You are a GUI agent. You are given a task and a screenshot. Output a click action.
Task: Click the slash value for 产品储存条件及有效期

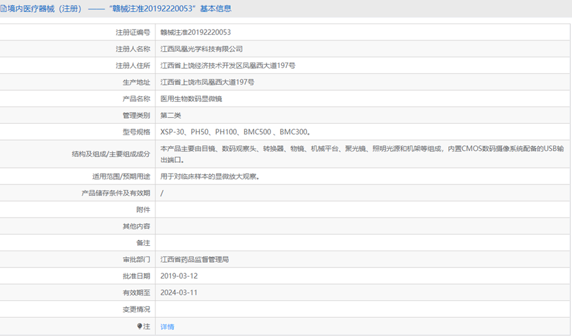point(162,193)
